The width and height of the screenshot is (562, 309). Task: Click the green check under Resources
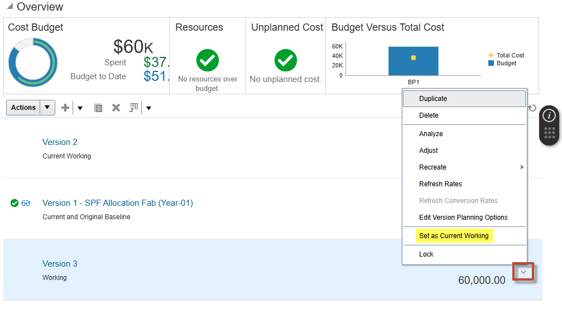208,60
